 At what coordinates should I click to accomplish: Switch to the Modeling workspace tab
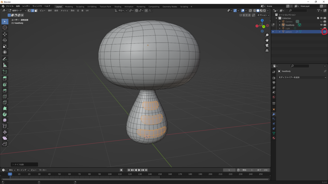(x=69, y=7)
